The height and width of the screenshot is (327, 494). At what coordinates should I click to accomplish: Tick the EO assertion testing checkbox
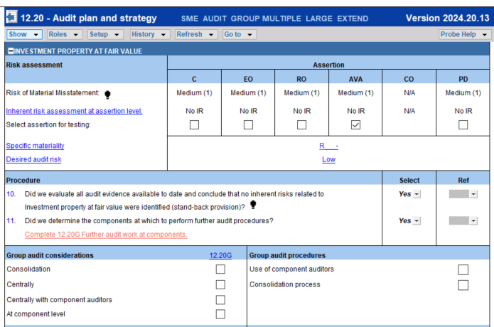point(248,124)
